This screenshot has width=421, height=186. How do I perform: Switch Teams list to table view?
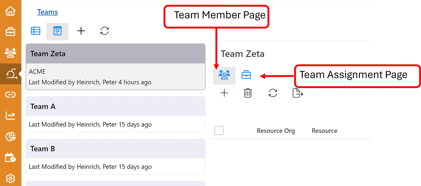[36, 31]
